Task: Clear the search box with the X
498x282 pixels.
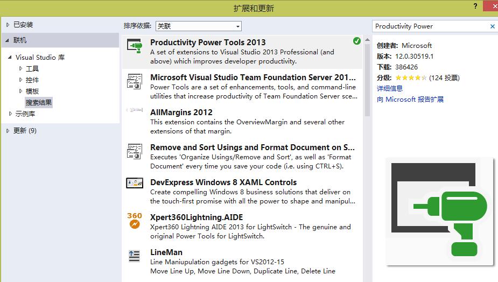Action: click(x=492, y=26)
